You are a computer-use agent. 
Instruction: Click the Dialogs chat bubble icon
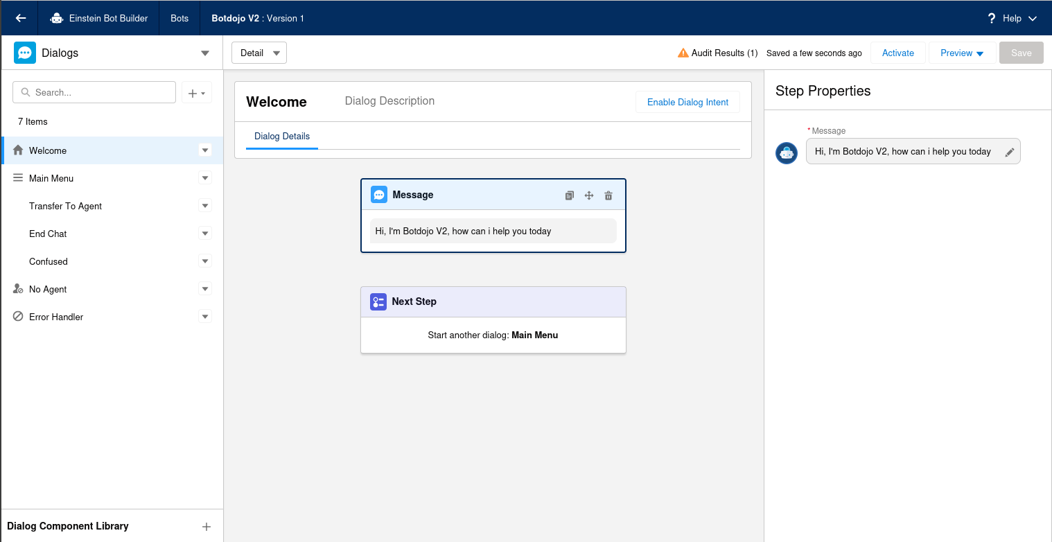click(x=25, y=53)
